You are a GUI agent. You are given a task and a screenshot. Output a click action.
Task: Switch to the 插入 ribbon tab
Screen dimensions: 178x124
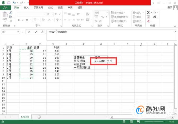[26, 8]
